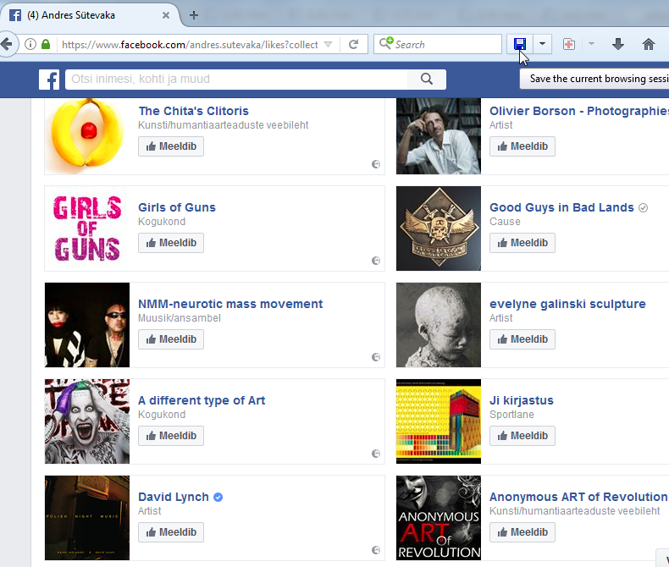Click the Ji kirjastus colorful thumbnail
Screen dimensions: 669x567
[x=439, y=421]
